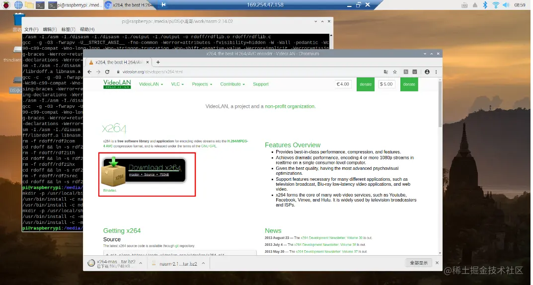Expand the VLC dropdown menu
Viewport: 533px width, 285px height.
177,84
